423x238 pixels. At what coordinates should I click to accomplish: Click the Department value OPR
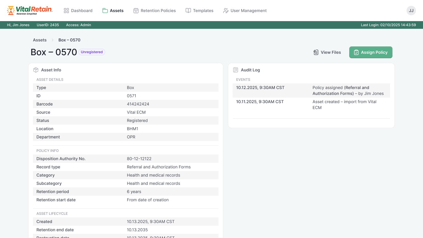[131, 137]
